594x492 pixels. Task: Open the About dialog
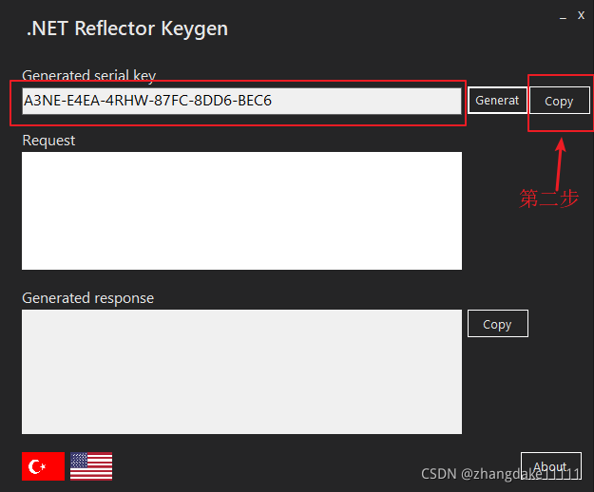[550, 466]
